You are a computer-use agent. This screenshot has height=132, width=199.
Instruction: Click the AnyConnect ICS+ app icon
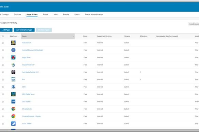tap(13, 65)
